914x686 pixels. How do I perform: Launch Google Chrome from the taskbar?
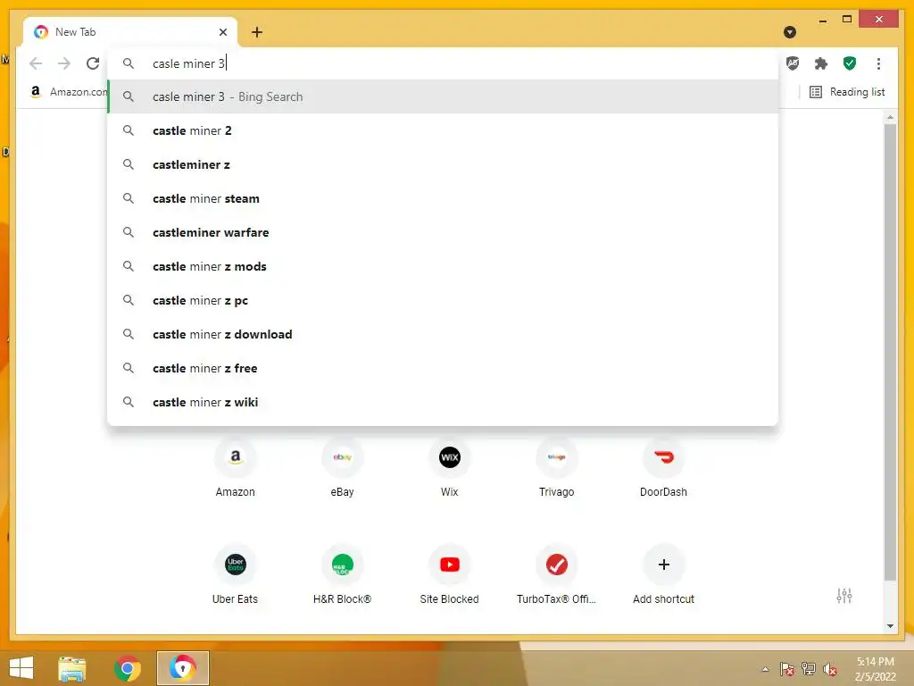click(127, 668)
